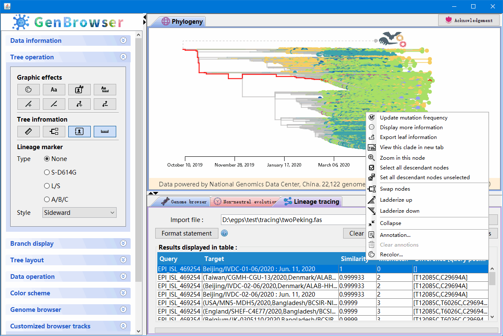503x336 pixels.
Task: Expand the Branch display section
Action: pos(68,243)
